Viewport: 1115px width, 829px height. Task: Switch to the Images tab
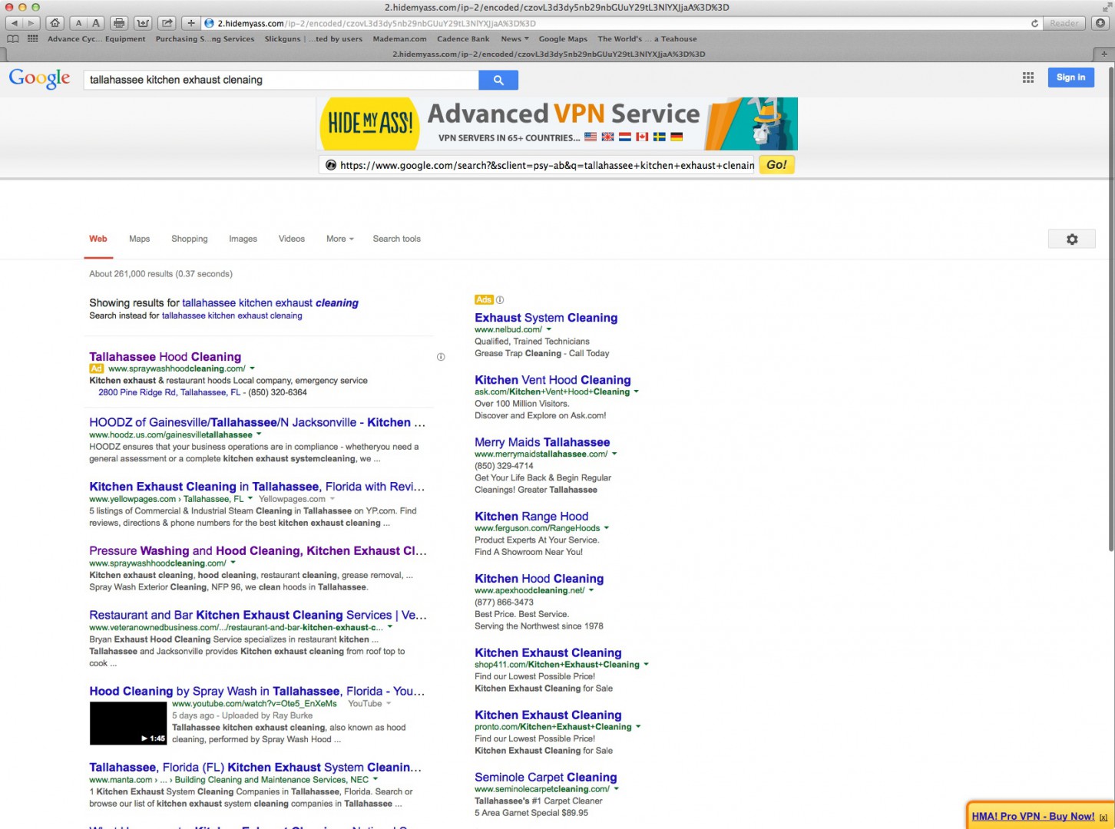[x=243, y=239]
